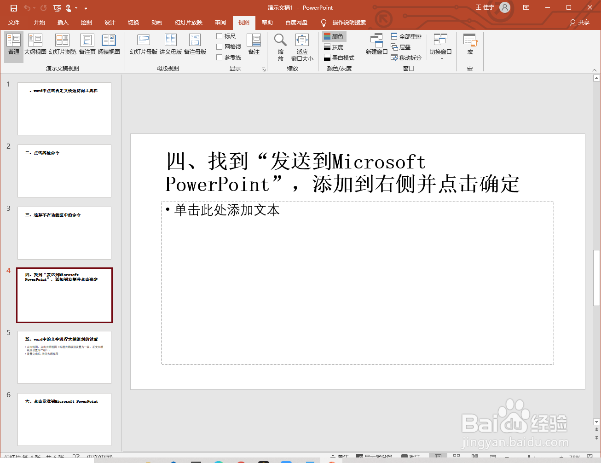Click 移动拆分 move split
This screenshot has height=463, width=601.
click(x=406, y=58)
